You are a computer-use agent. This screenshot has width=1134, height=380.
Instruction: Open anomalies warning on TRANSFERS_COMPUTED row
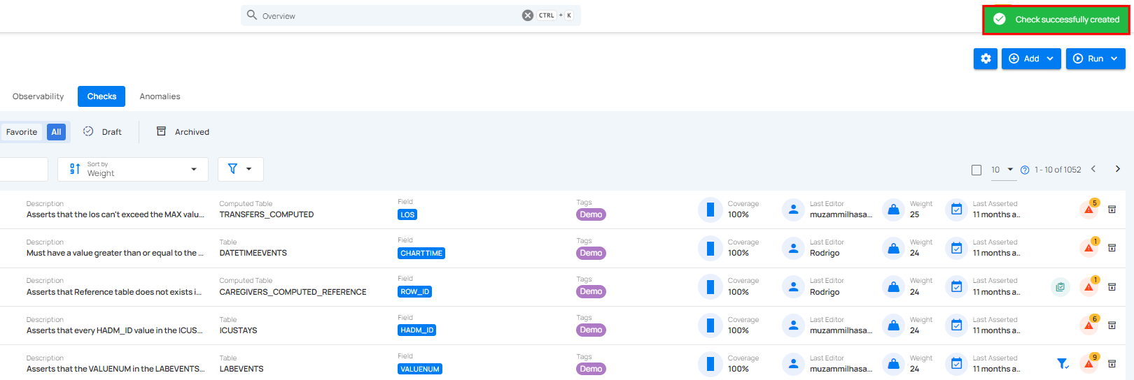click(x=1089, y=209)
